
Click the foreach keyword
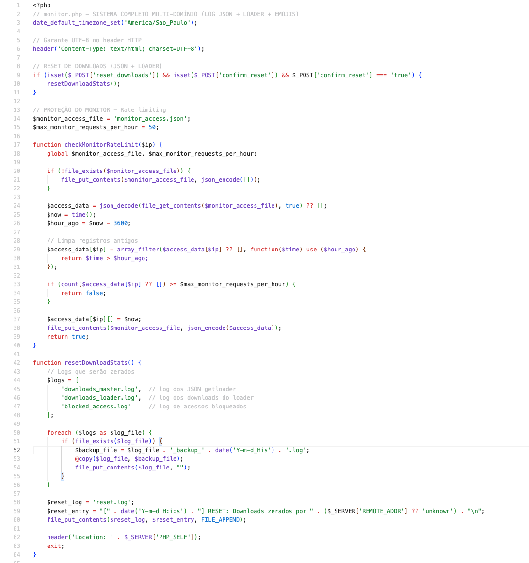[59, 432]
